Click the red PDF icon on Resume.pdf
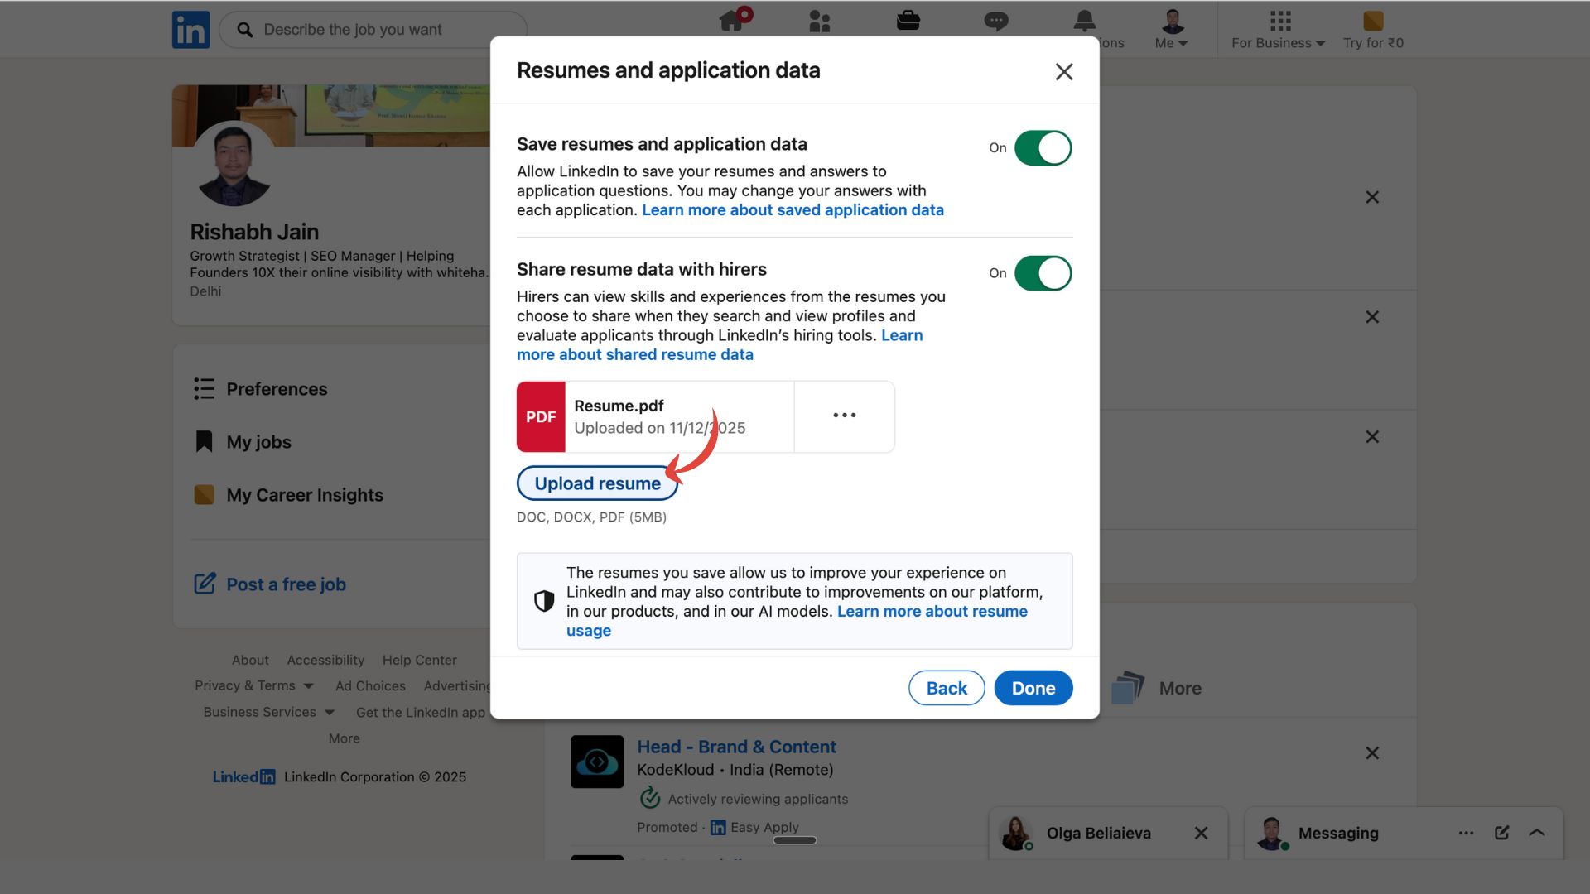The image size is (1590, 894). click(542, 416)
